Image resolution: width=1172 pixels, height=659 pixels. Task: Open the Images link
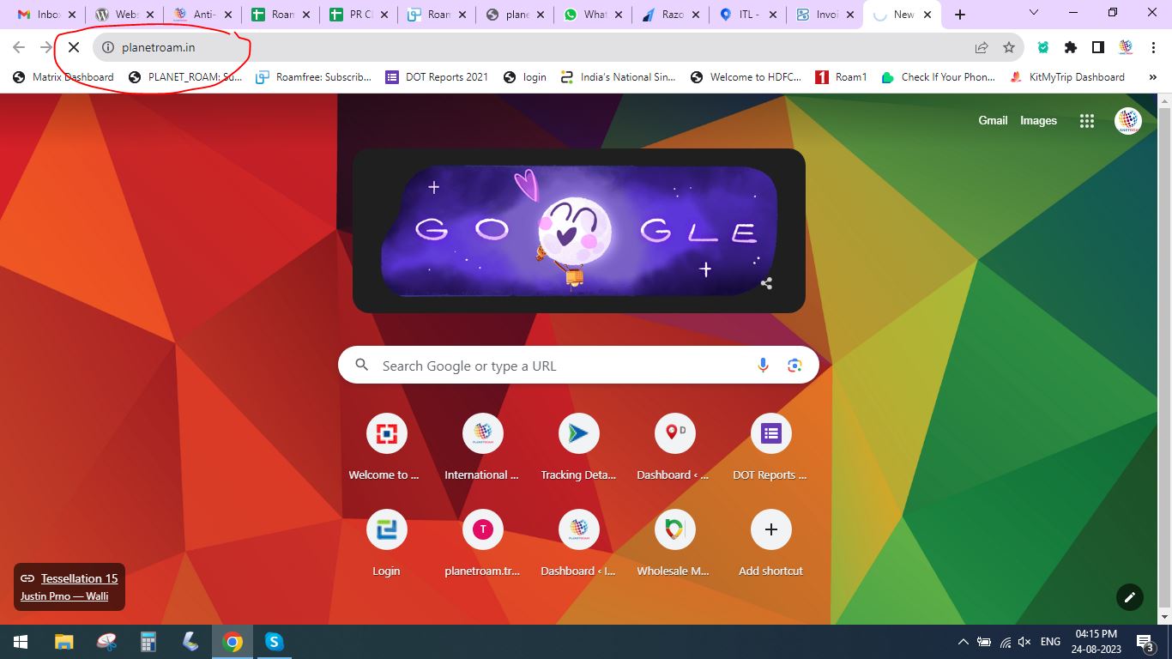click(x=1038, y=121)
